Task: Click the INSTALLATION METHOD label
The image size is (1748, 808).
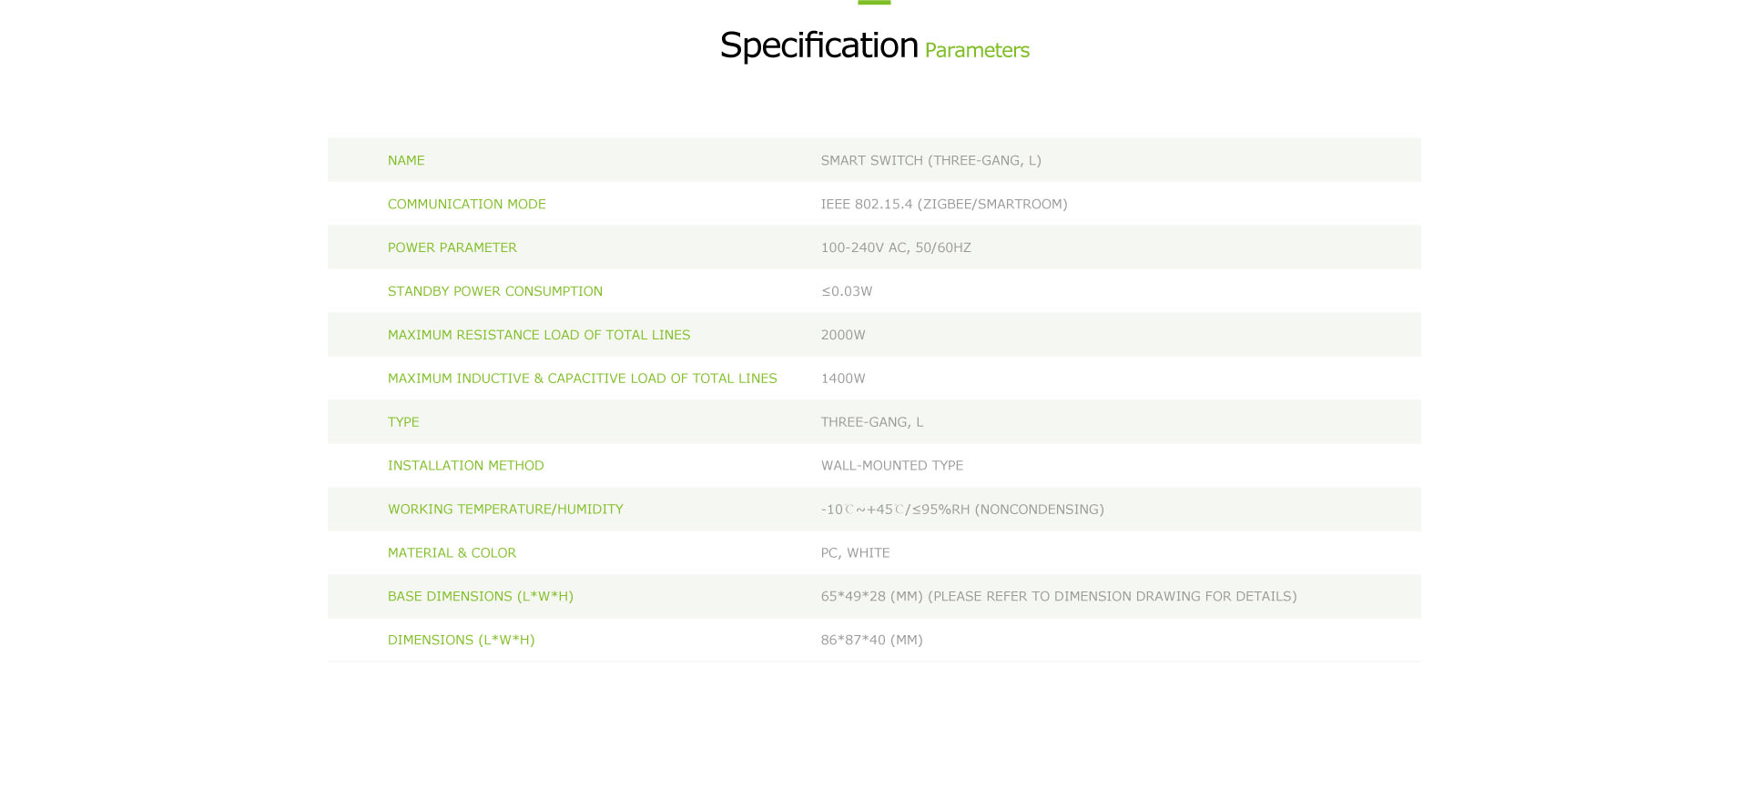Action: click(465, 465)
